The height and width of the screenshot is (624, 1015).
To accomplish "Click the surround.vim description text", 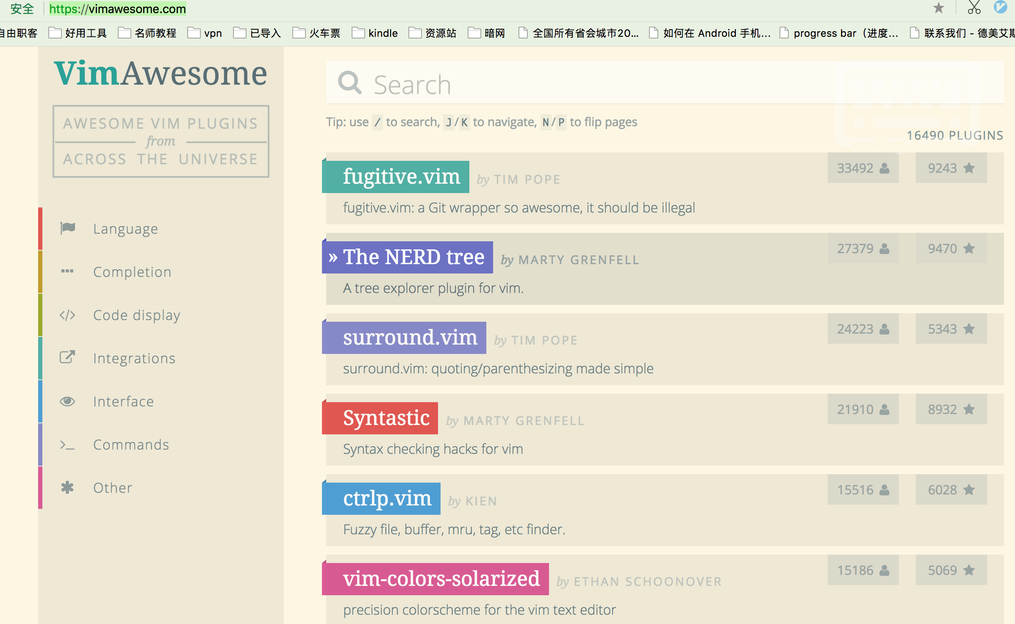I will click(x=498, y=369).
